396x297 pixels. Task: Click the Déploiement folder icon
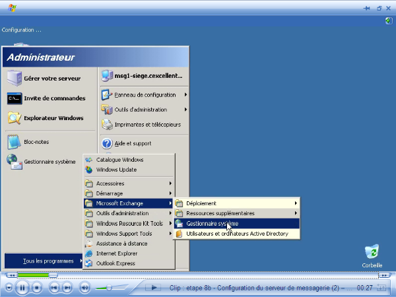click(179, 203)
